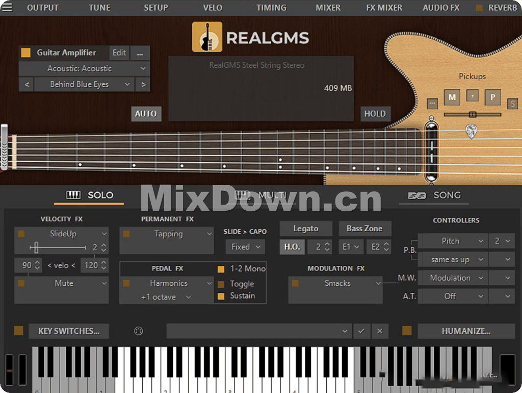Open the OUTPUT menu

point(43,8)
